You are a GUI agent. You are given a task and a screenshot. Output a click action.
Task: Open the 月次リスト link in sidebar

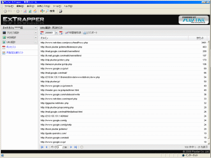click(11, 47)
